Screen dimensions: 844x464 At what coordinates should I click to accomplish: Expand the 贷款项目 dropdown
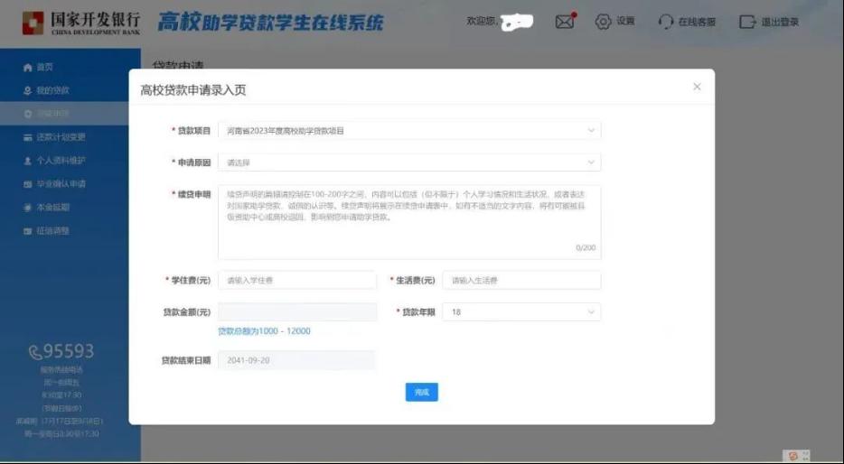408,131
